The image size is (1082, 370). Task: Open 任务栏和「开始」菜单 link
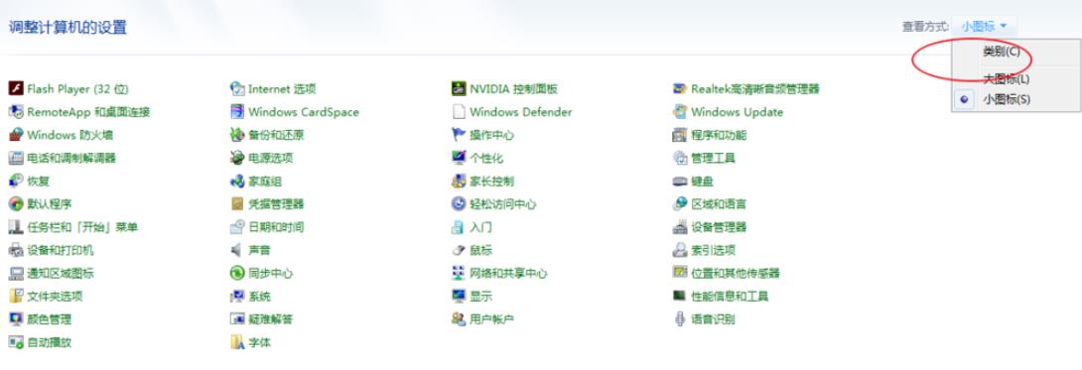pos(82,227)
